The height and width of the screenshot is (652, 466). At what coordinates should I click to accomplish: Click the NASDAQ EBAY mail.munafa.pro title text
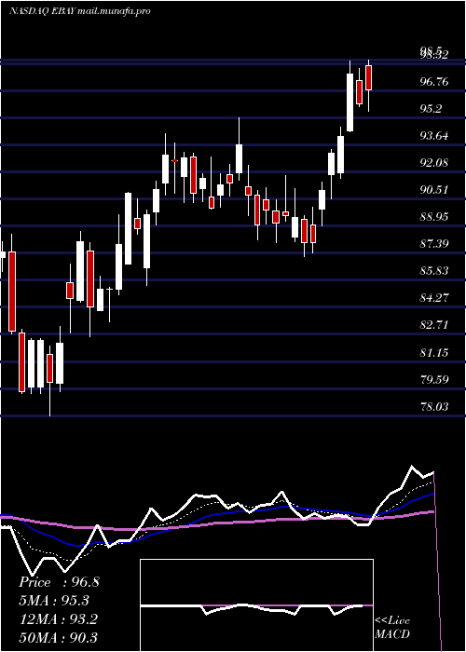(79, 11)
